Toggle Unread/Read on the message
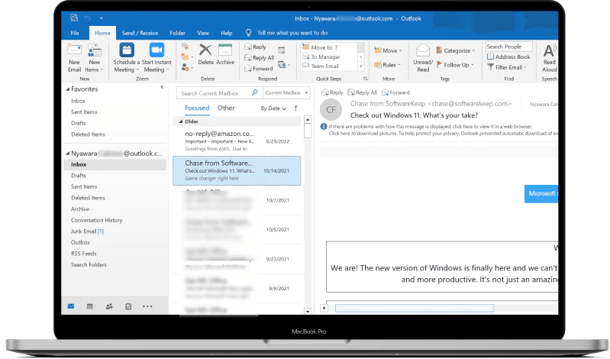 pyautogui.click(x=423, y=57)
